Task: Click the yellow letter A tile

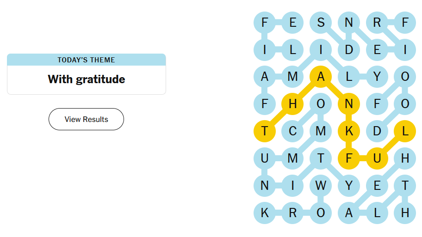Action: (x=321, y=77)
